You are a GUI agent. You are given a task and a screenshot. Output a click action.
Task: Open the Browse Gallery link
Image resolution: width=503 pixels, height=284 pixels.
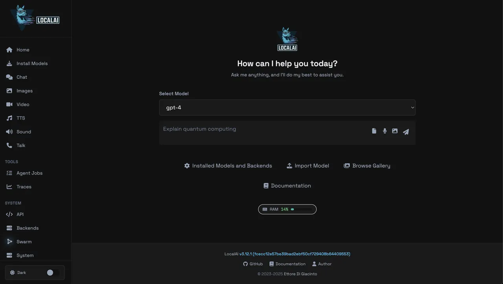[367, 166]
